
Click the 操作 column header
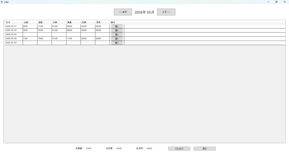coord(117,22)
